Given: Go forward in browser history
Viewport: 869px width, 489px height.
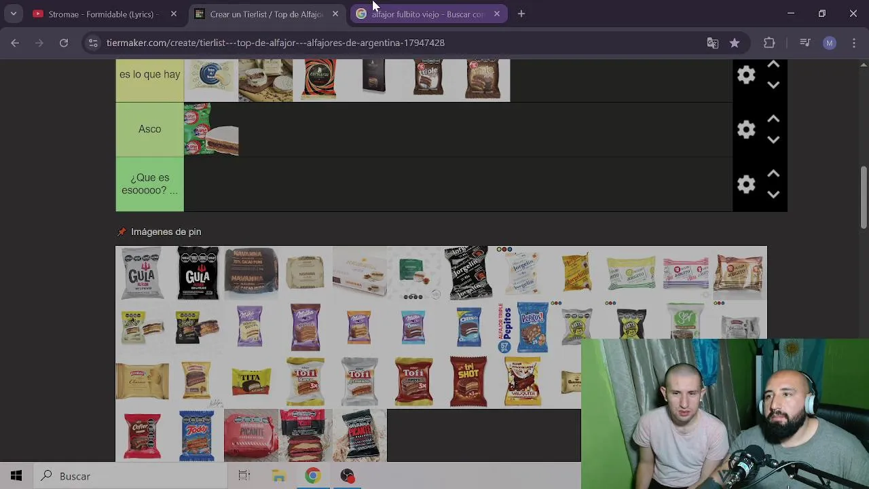Looking at the screenshot, I should (39, 43).
